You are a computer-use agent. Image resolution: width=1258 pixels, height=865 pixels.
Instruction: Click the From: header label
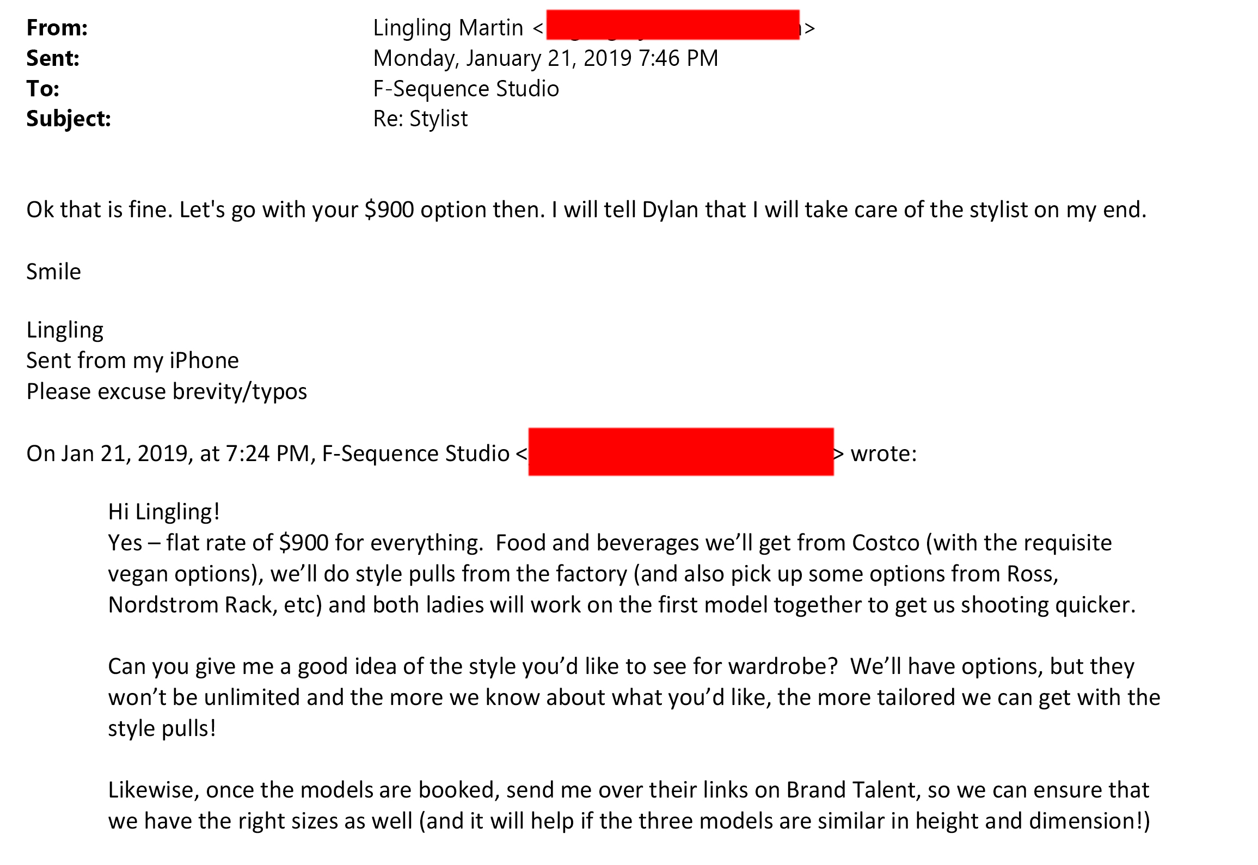57,28
